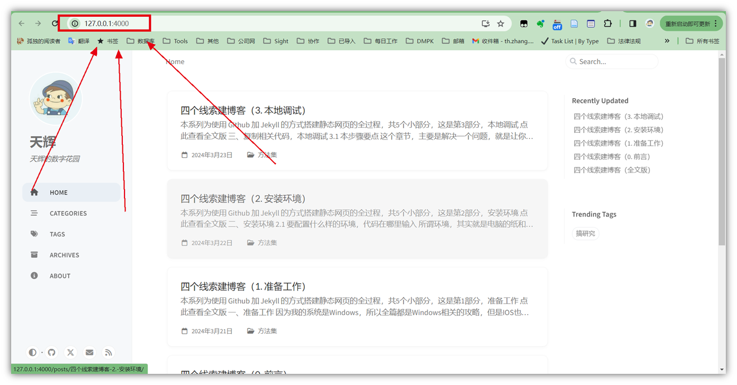The width and height of the screenshot is (737, 385).
Task: Expand the Tools bookmark folder
Action: pos(175,41)
